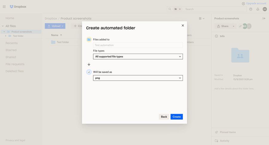Click the Back button in the dialog
The height and width of the screenshot is (145, 269).
point(164,117)
